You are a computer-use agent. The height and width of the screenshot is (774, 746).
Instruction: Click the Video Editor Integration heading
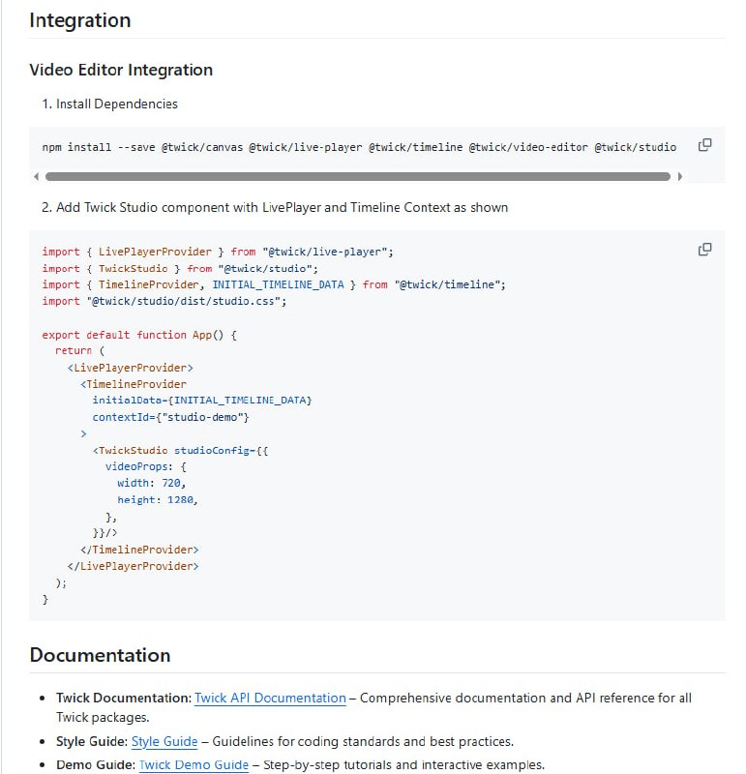coord(121,70)
